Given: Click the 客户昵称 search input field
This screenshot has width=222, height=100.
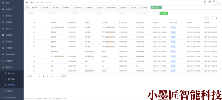Looking at the screenshot, I should (x=37, y=13).
